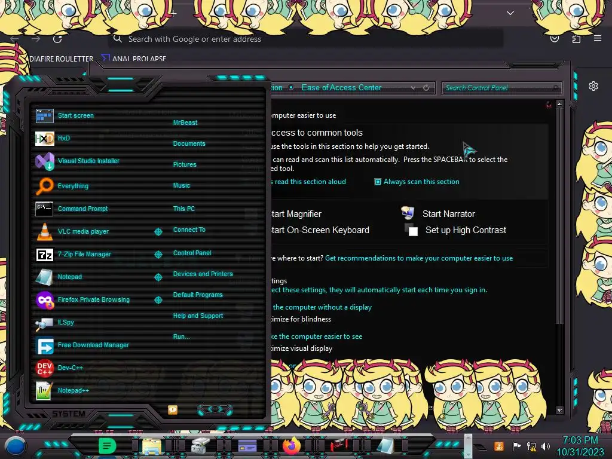The height and width of the screenshot is (459, 612).
Task: Click Start Narrator in Ease of Access
Action: point(448,214)
